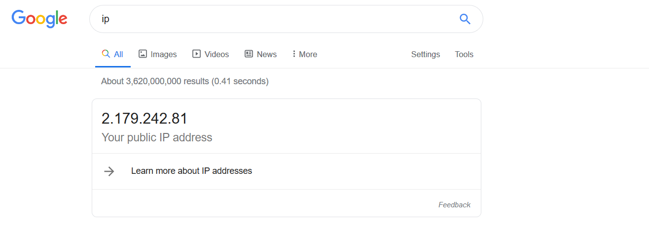649x229 pixels.
Task: Open the Settings dropdown
Action: (x=425, y=54)
